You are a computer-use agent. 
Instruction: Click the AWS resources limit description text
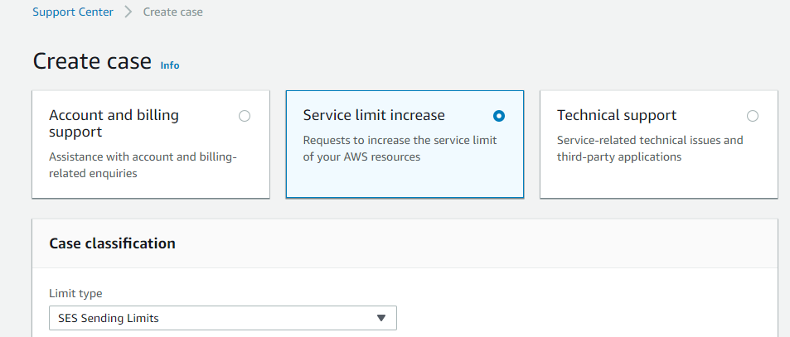click(400, 148)
